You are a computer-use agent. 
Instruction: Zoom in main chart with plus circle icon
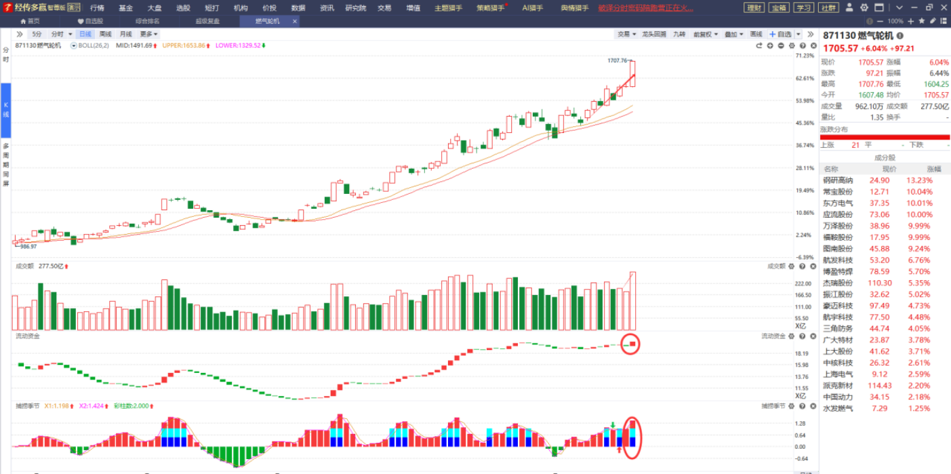(770, 45)
